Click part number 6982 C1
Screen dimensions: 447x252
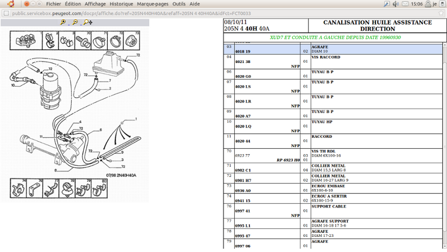pyautogui.click(x=243, y=170)
